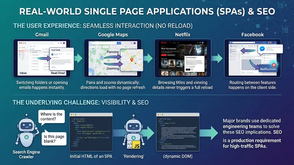Click 'Browsing titles and viewing details' caption
The image size is (294, 165).
point(183,85)
